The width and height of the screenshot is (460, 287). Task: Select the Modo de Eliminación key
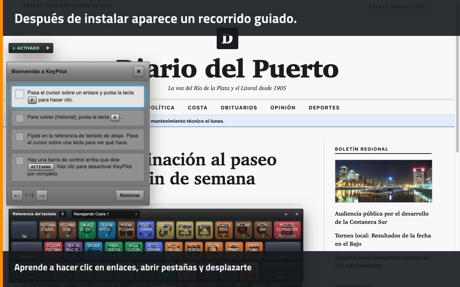pos(287,230)
